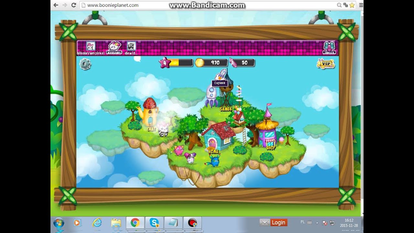This screenshot has width=414, height=233.
Task: Open the Friends list icon
Action: tap(329, 48)
